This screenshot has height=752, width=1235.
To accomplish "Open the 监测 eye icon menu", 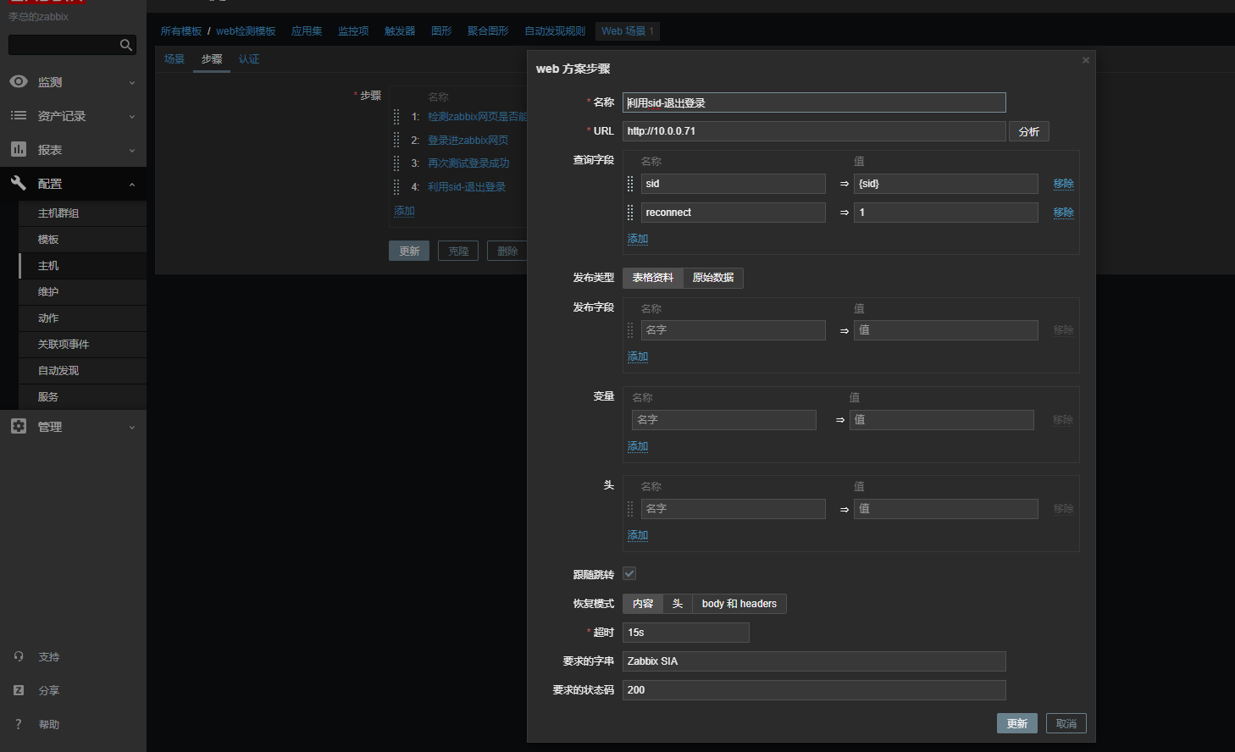I will [x=19, y=81].
